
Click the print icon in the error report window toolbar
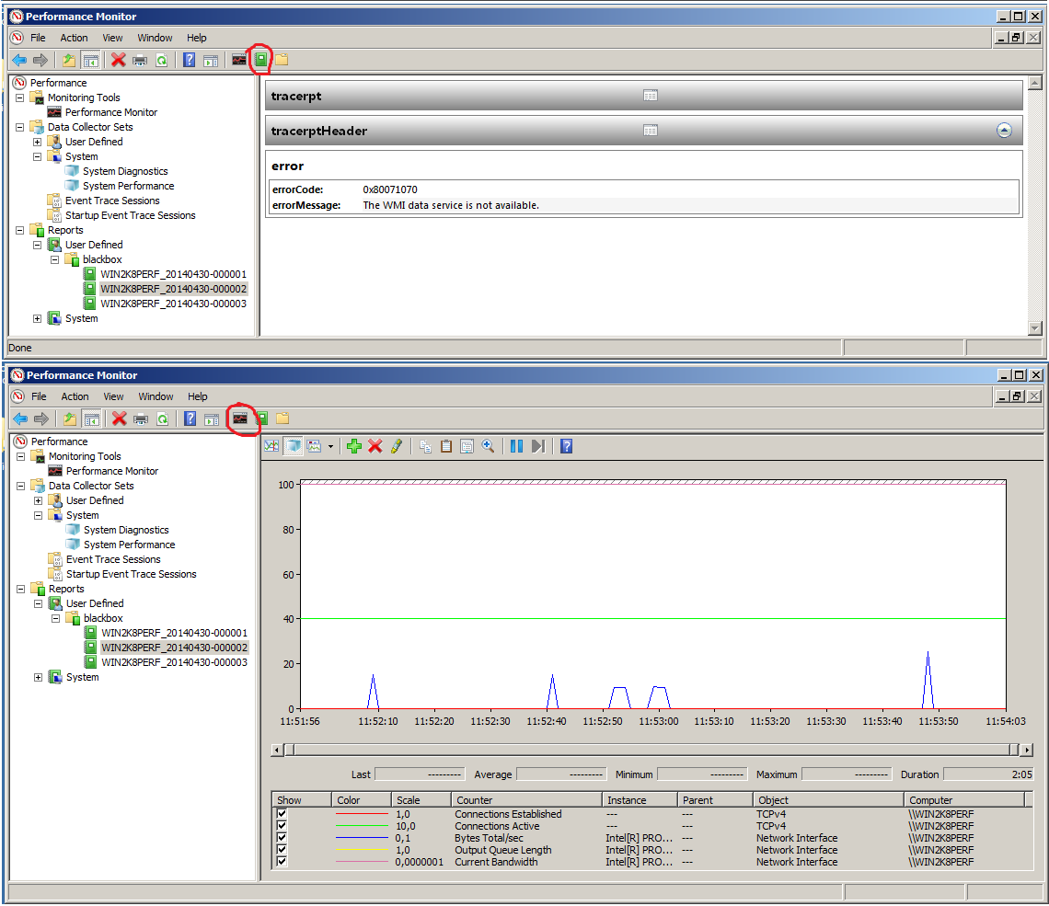click(x=140, y=61)
